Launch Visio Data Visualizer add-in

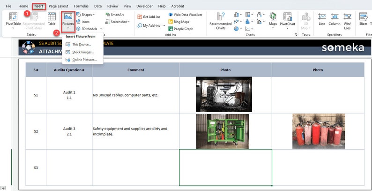click(185, 15)
